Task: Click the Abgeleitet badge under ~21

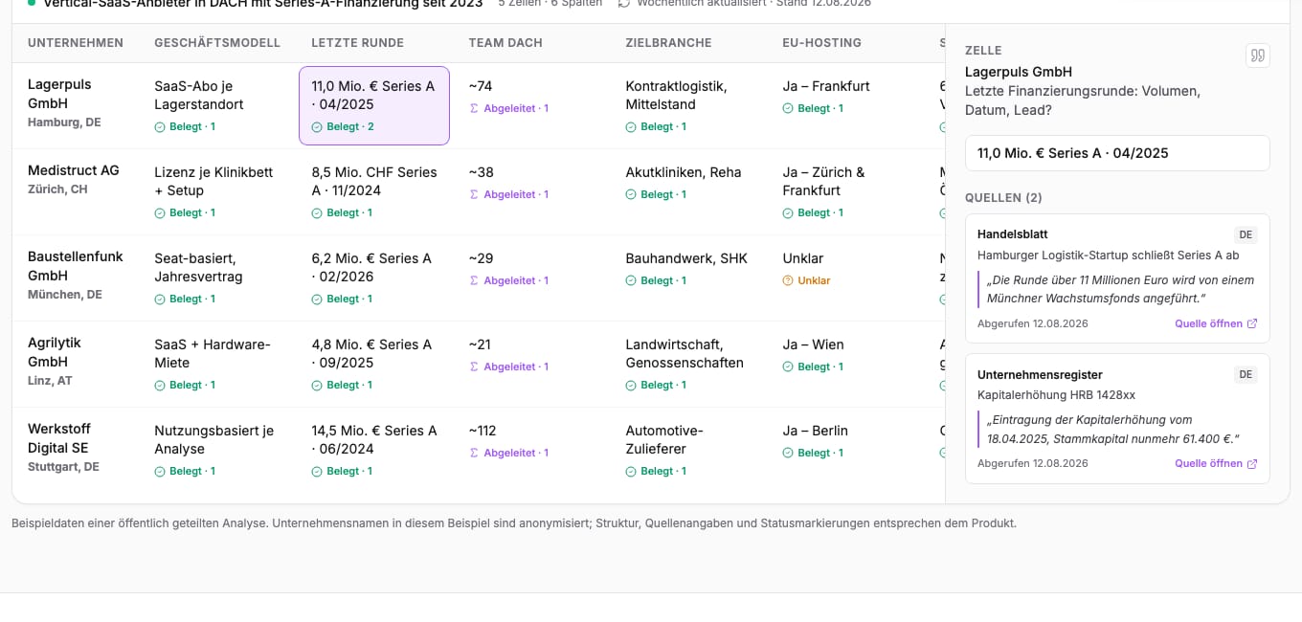Action: click(x=508, y=367)
